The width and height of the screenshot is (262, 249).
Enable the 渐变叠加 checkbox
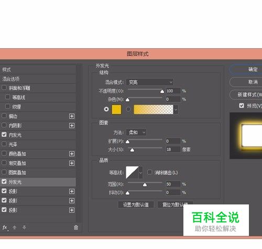4,163
